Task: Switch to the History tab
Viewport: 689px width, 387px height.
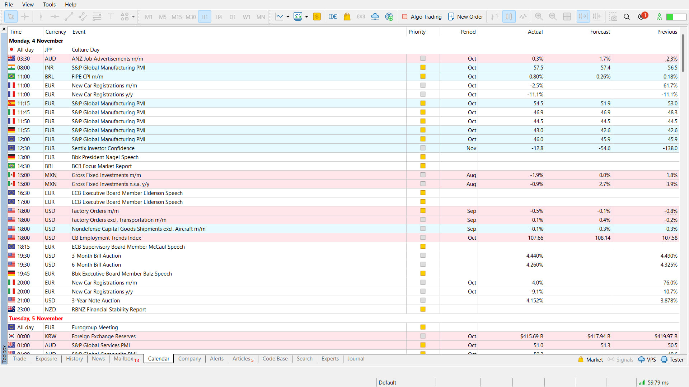Action: (x=74, y=359)
